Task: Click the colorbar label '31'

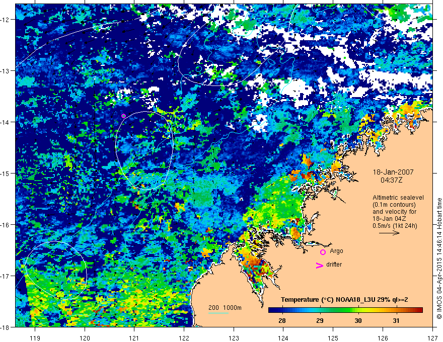Action: point(396,320)
